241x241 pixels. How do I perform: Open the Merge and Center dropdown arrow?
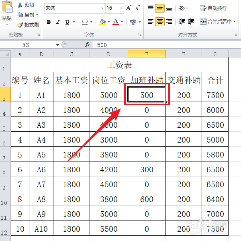235,22
